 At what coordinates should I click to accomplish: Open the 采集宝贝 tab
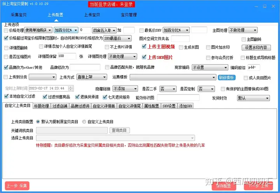click(19, 15)
